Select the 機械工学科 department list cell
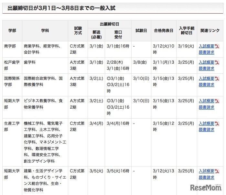The width and height of the screenshot is (226, 195). 45,142
